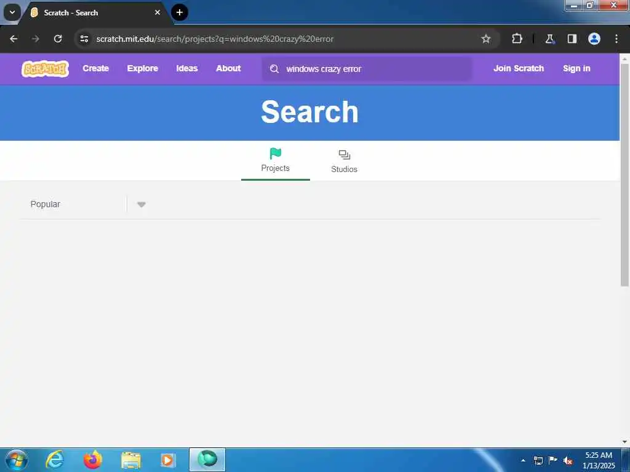Open Windows Media Player from taskbar

[167, 460]
